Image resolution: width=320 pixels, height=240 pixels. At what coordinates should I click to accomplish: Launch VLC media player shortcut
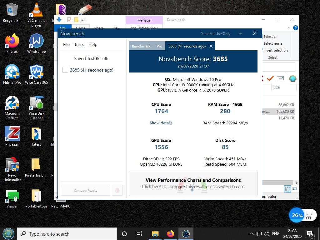(x=36, y=15)
